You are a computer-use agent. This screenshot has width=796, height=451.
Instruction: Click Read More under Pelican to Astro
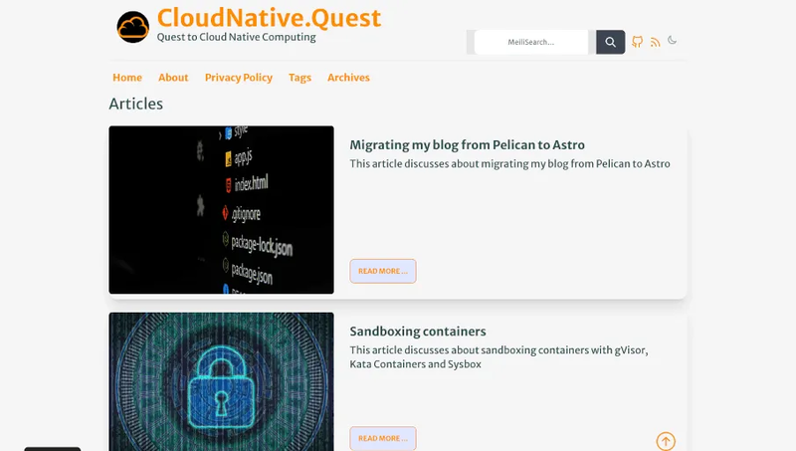[x=383, y=271]
